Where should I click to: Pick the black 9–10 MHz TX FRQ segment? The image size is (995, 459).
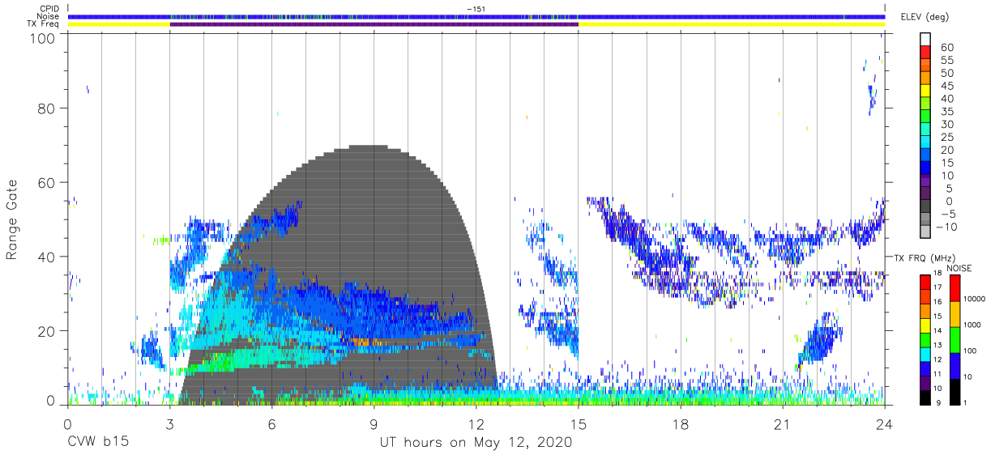pyautogui.click(x=925, y=397)
